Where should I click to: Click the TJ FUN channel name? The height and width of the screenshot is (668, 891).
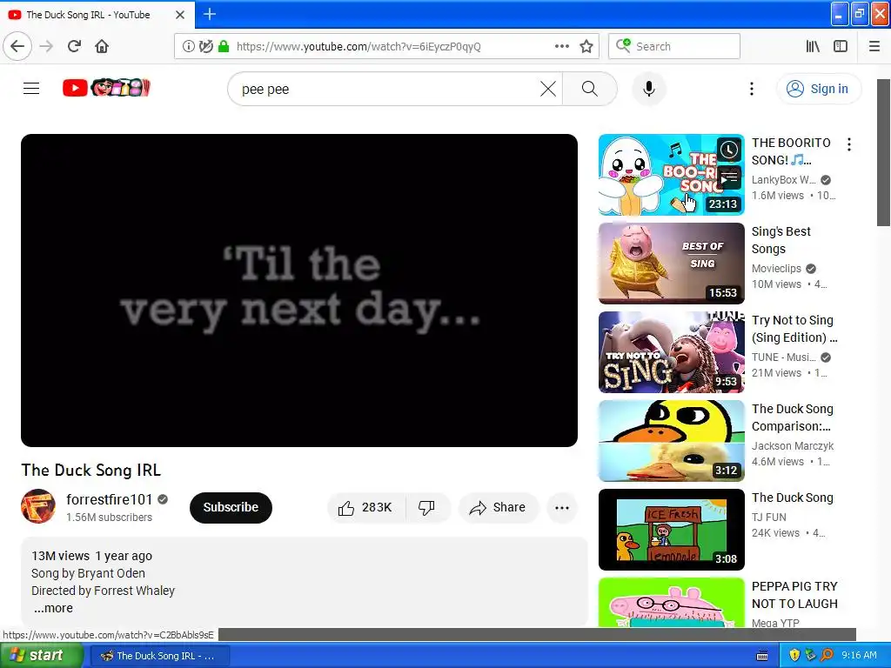(769, 517)
